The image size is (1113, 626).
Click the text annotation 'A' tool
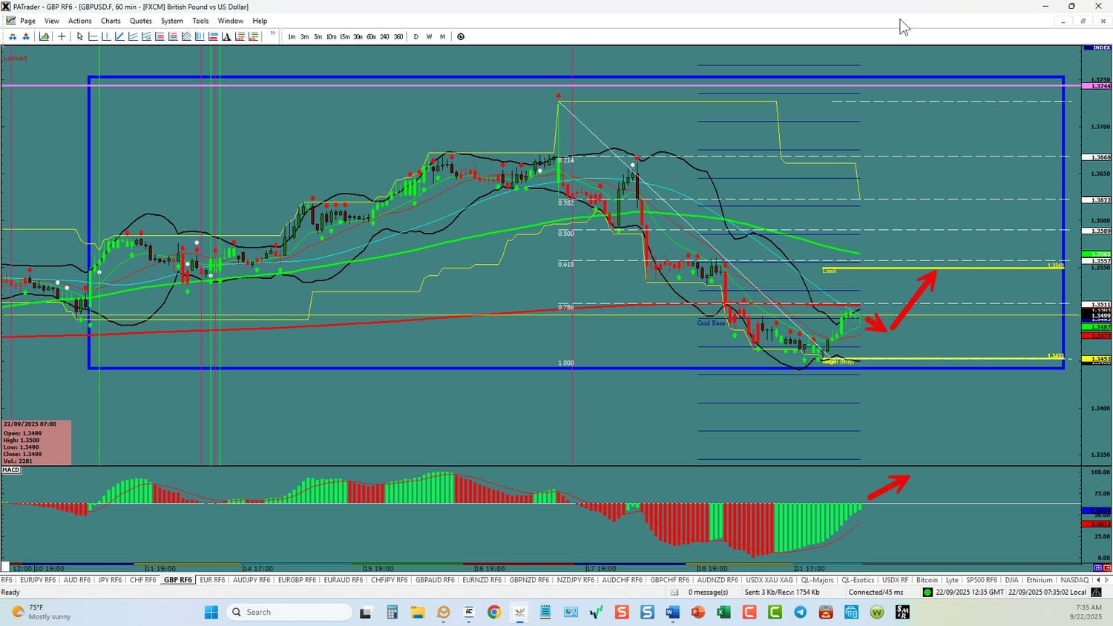pyautogui.click(x=226, y=36)
